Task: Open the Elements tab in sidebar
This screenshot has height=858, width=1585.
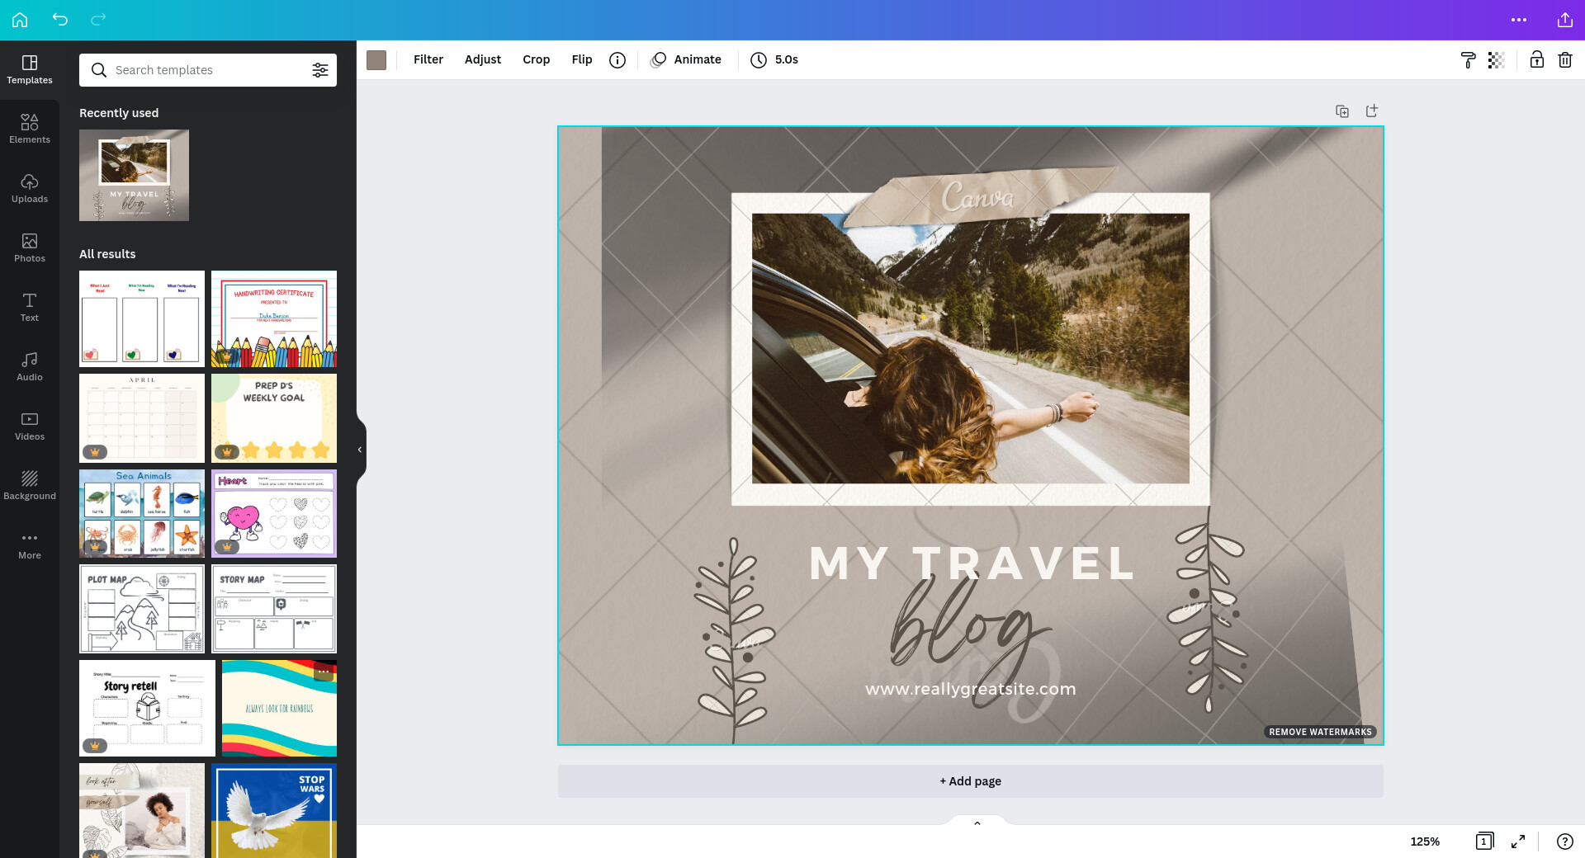Action: (x=30, y=129)
